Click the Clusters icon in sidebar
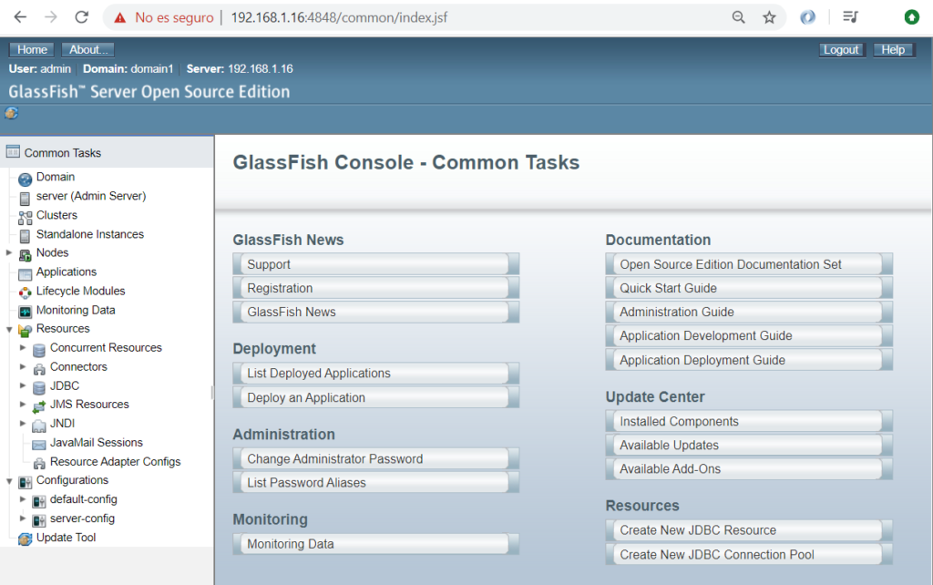The image size is (933, 585). [x=25, y=217]
